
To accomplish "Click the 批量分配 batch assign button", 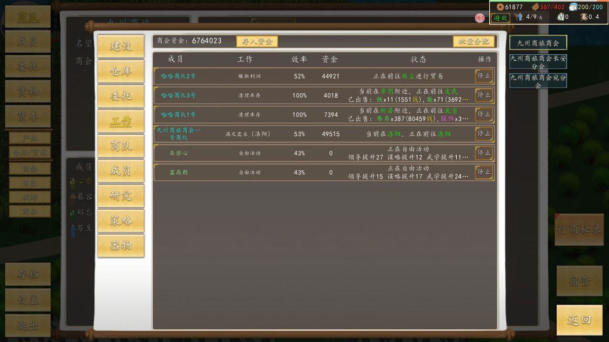I will coord(473,42).
